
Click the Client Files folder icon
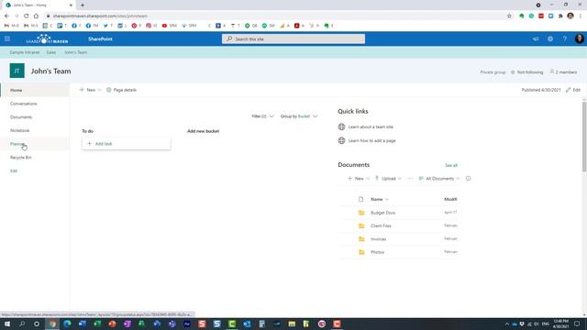pyautogui.click(x=361, y=225)
